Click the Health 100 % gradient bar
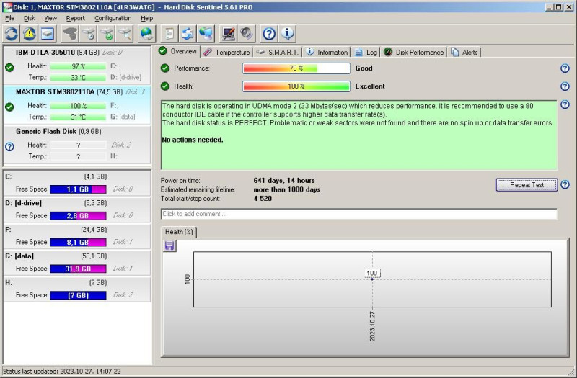Image resolution: width=577 pixels, height=378 pixels. (296, 86)
